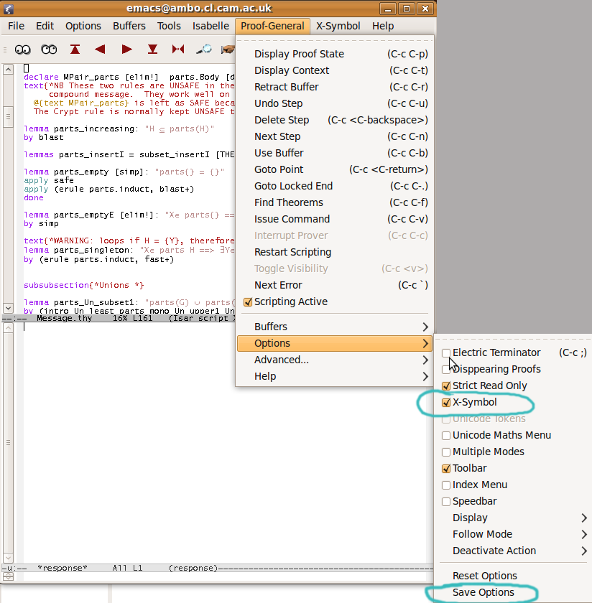The height and width of the screenshot is (603, 592).
Task: Click the Use Buffer down-arrow-with-bar icon
Action: pos(152,50)
